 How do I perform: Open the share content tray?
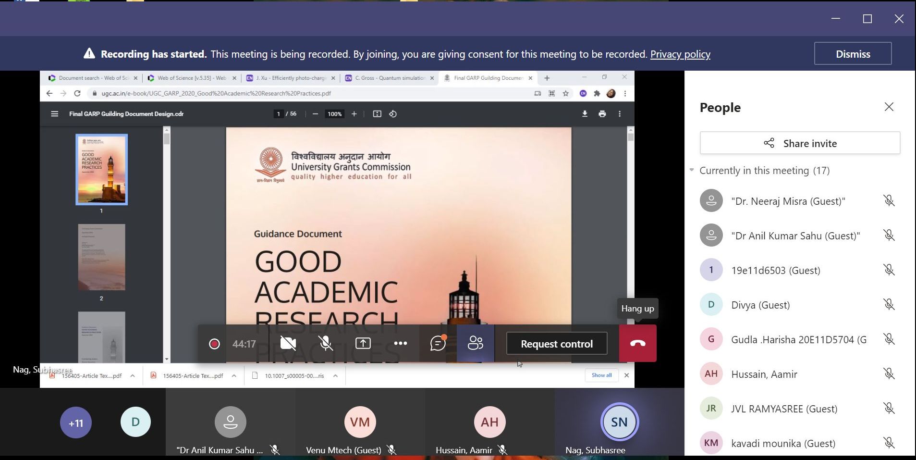[x=363, y=343]
